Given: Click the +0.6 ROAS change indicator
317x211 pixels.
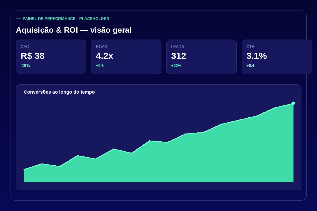Looking at the screenshot, I should point(100,66).
